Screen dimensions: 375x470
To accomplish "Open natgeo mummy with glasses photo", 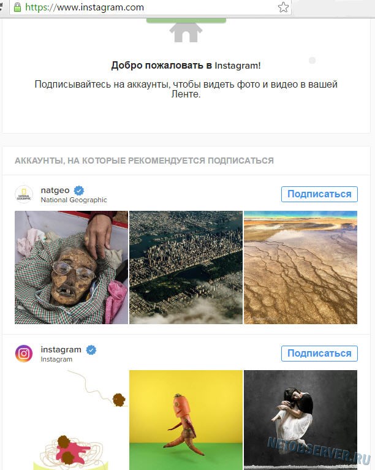I will [x=71, y=267].
